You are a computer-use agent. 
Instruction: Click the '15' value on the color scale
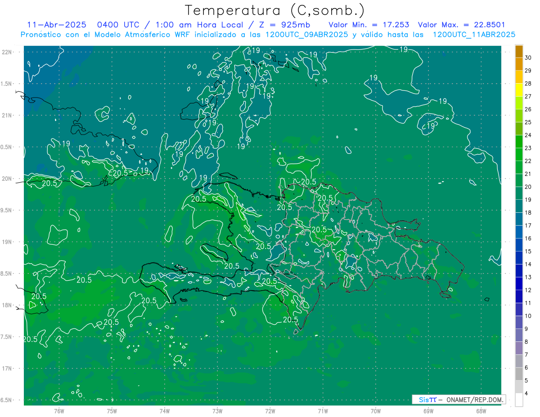(528, 251)
